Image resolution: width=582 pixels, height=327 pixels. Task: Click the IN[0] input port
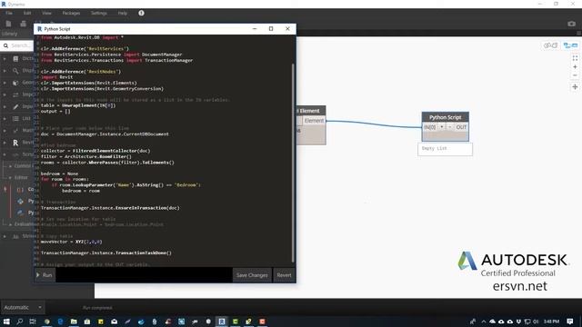430,127
